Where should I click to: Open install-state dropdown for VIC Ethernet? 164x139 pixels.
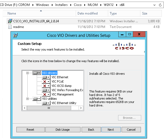(46, 77)
